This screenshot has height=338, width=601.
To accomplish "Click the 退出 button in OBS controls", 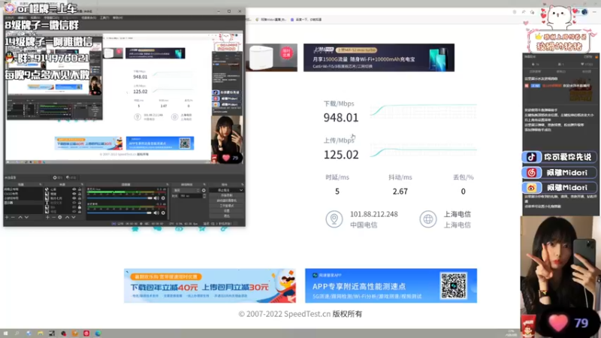I will pyautogui.click(x=227, y=216).
